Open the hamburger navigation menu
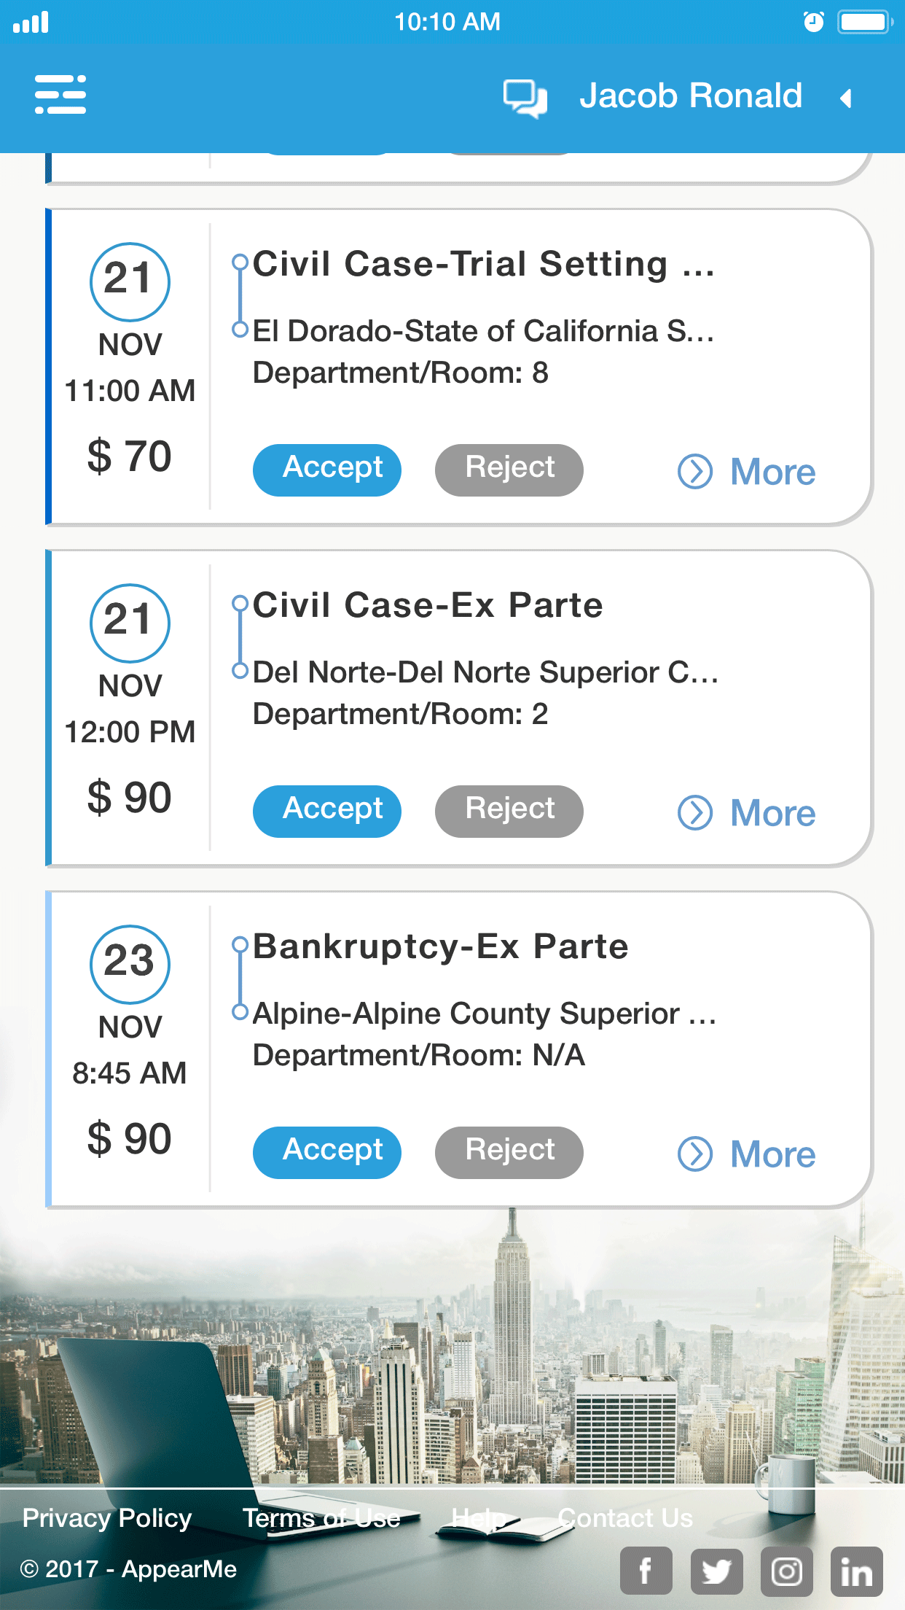Screen dimensions: 905x1610 [x=60, y=95]
